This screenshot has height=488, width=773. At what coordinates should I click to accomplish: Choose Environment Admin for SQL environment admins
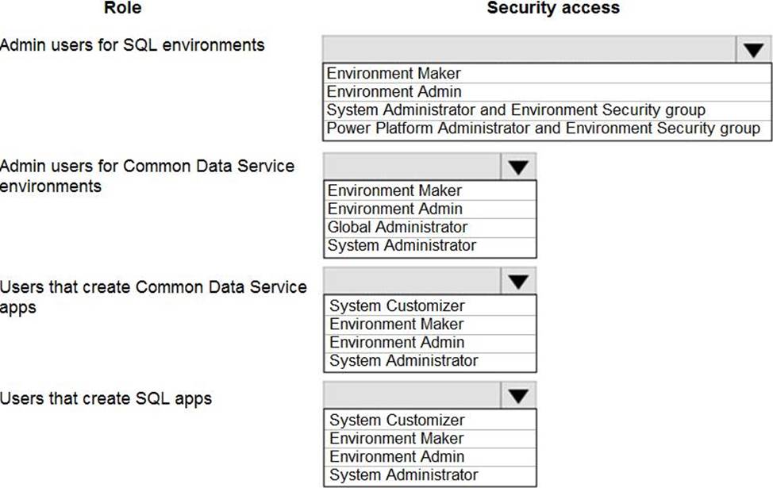coord(394,92)
